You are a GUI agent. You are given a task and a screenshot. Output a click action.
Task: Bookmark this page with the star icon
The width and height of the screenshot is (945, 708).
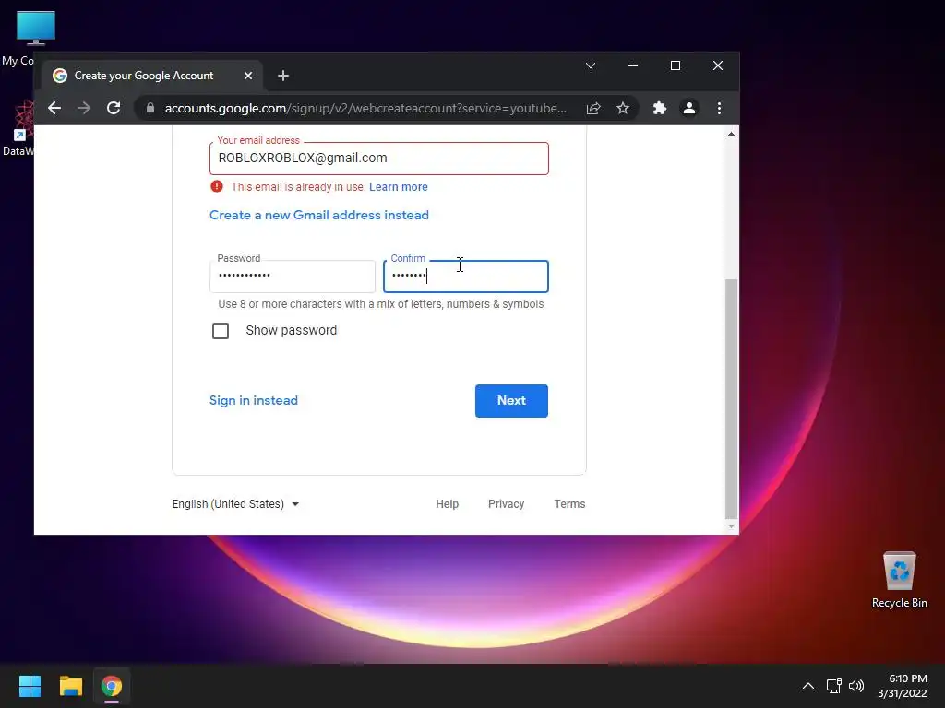(x=623, y=109)
